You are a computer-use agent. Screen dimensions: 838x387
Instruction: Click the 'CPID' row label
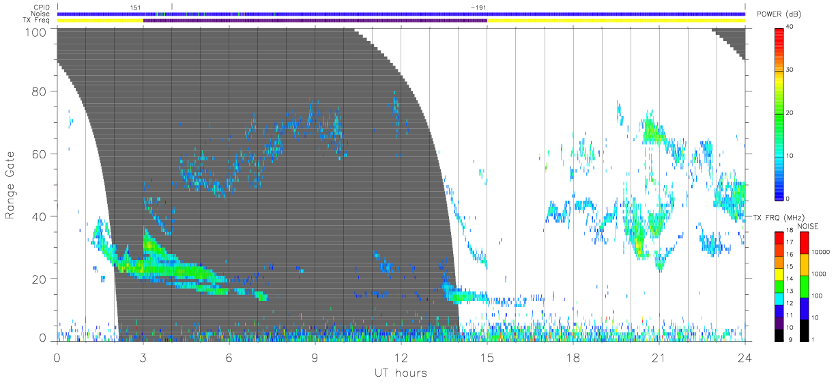[x=42, y=8]
